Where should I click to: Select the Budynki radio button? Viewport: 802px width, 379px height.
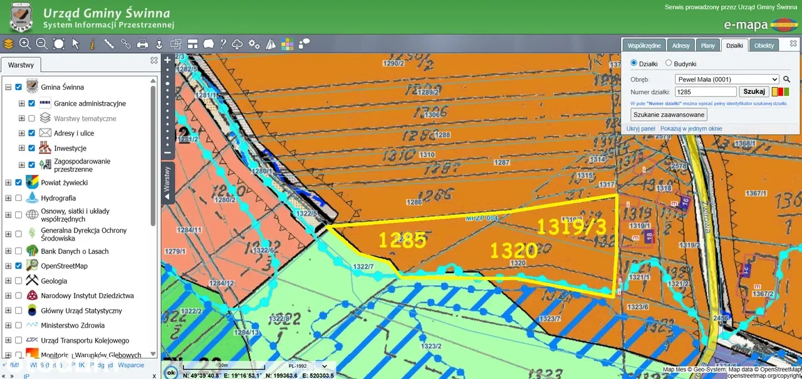click(x=669, y=63)
